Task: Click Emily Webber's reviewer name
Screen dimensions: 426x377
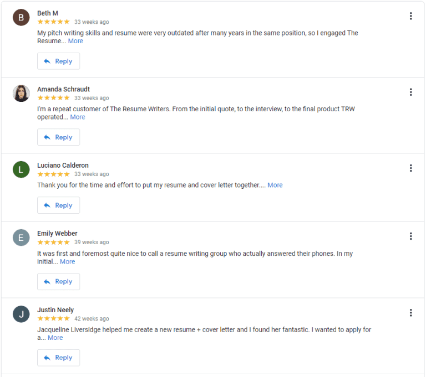Action: coord(57,234)
